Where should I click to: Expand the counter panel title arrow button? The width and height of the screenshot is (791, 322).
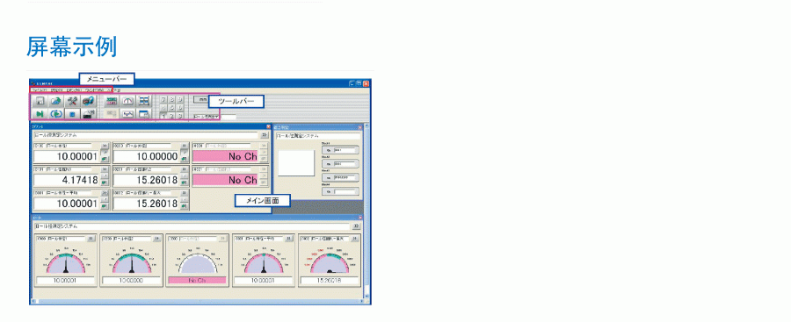pyautogui.click(x=265, y=135)
